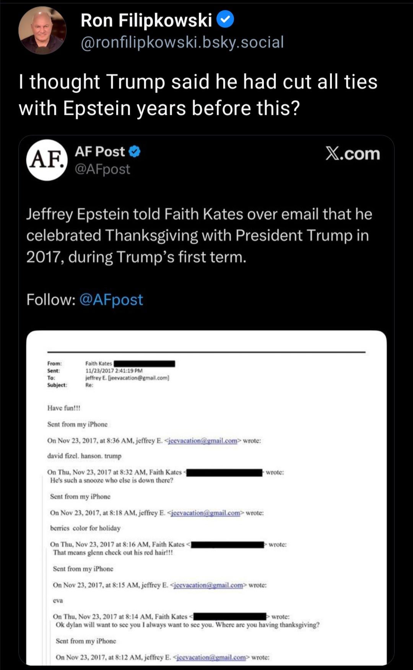
Task: Click the redacted bar beside From: Faith Kates
Action: [144, 364]
